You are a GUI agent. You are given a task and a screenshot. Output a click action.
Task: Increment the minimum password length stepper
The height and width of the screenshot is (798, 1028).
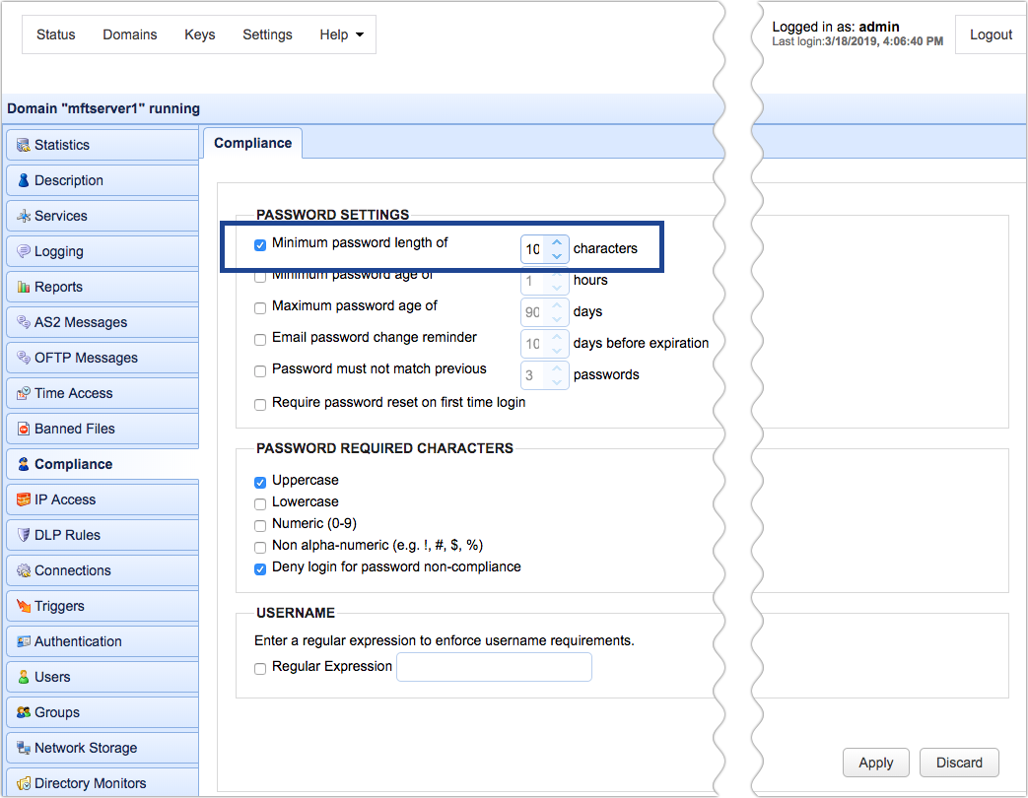point(558,242)
